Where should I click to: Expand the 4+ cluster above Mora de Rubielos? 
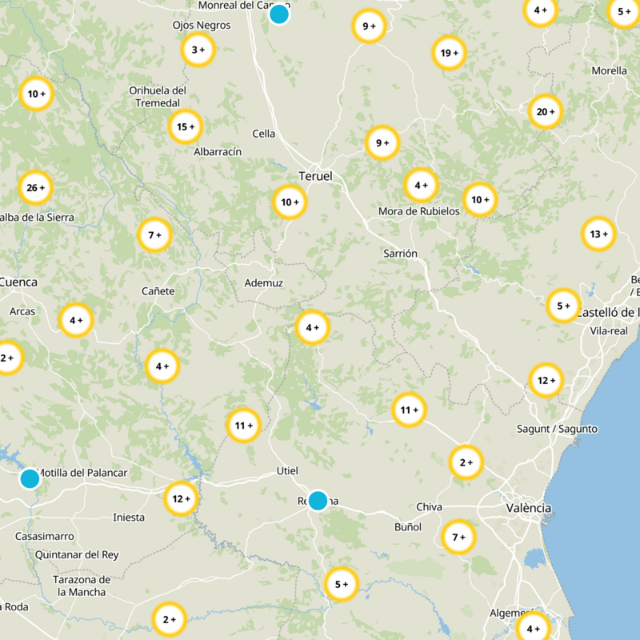coord(422,186)
